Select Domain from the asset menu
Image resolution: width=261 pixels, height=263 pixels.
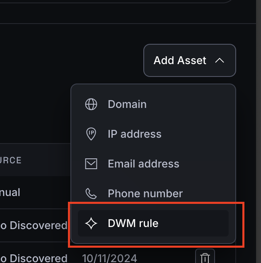click(153, 104)
